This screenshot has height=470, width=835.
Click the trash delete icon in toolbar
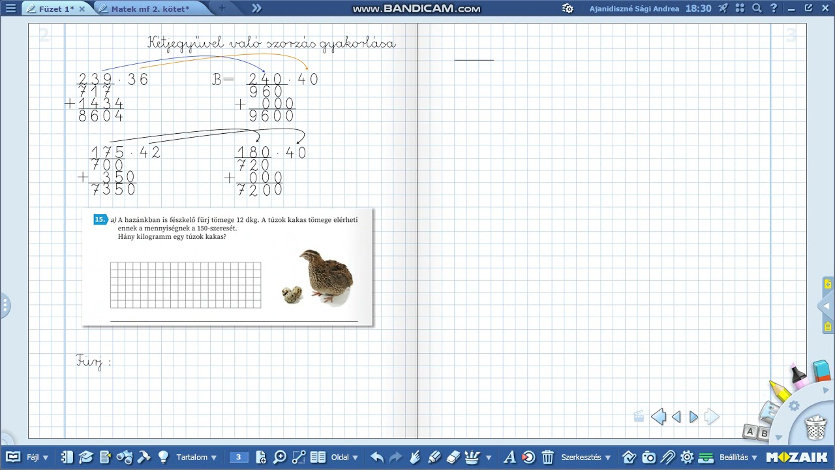(x=548, y=458)
